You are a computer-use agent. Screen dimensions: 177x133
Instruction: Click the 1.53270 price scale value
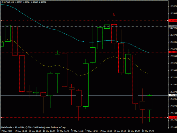pos(173,92)
